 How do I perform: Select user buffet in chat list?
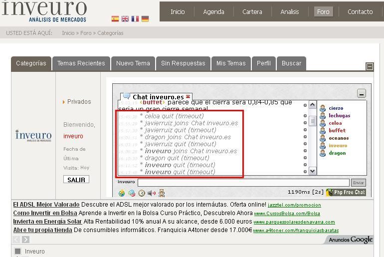337,130
